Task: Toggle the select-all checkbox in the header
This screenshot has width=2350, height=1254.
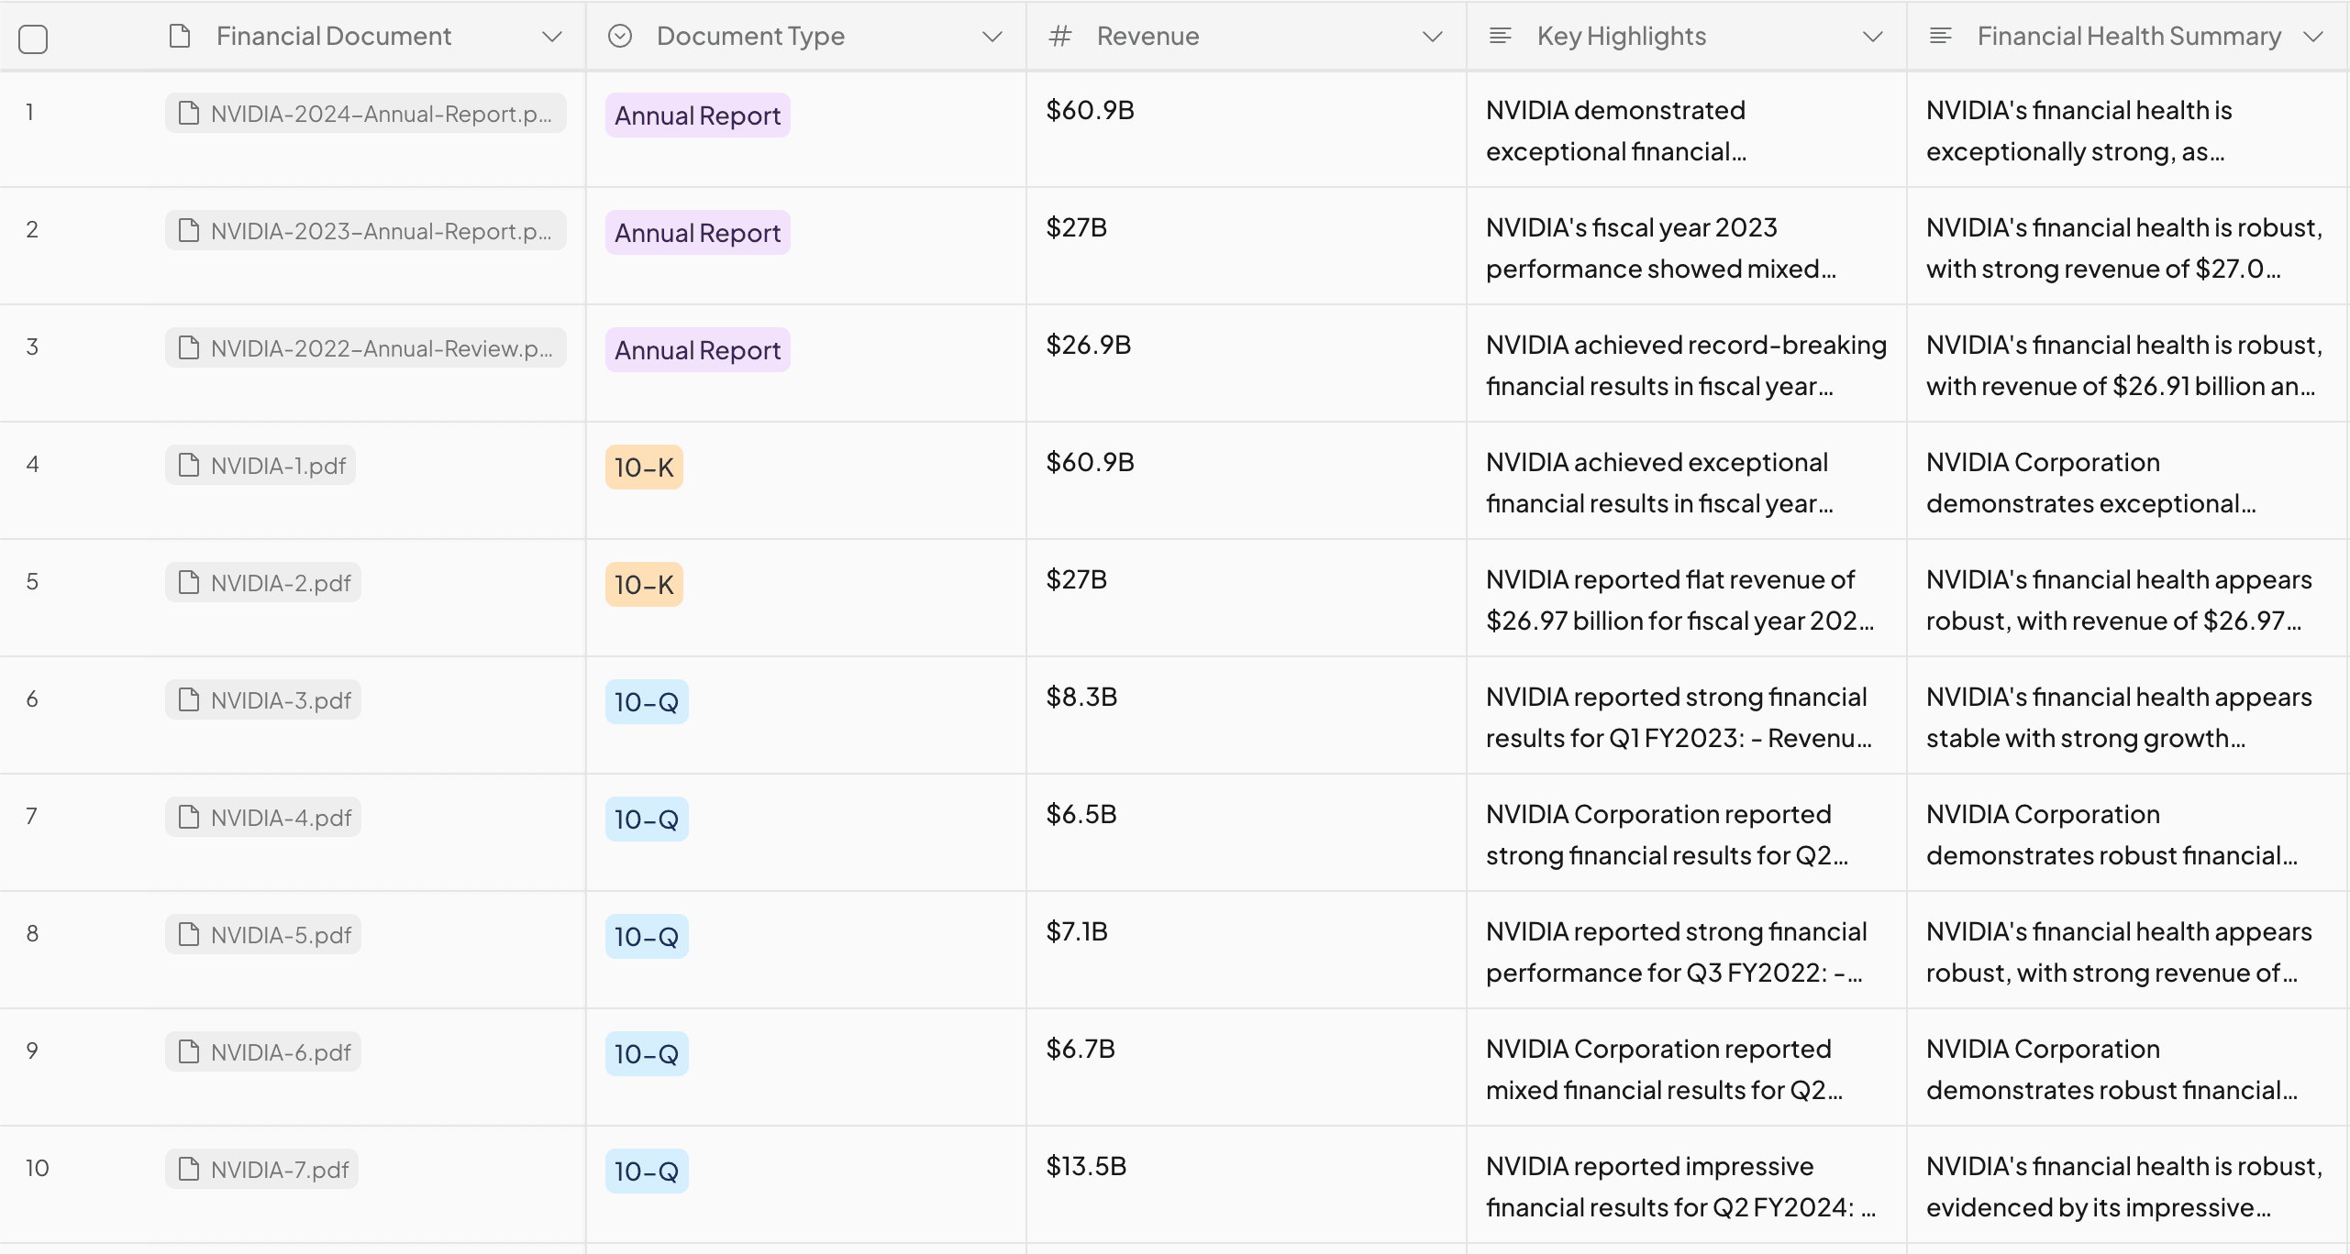Action: click(33, 39)
